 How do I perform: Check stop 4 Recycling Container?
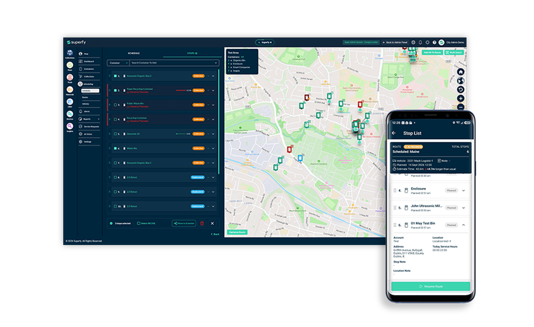pos(115,119)
